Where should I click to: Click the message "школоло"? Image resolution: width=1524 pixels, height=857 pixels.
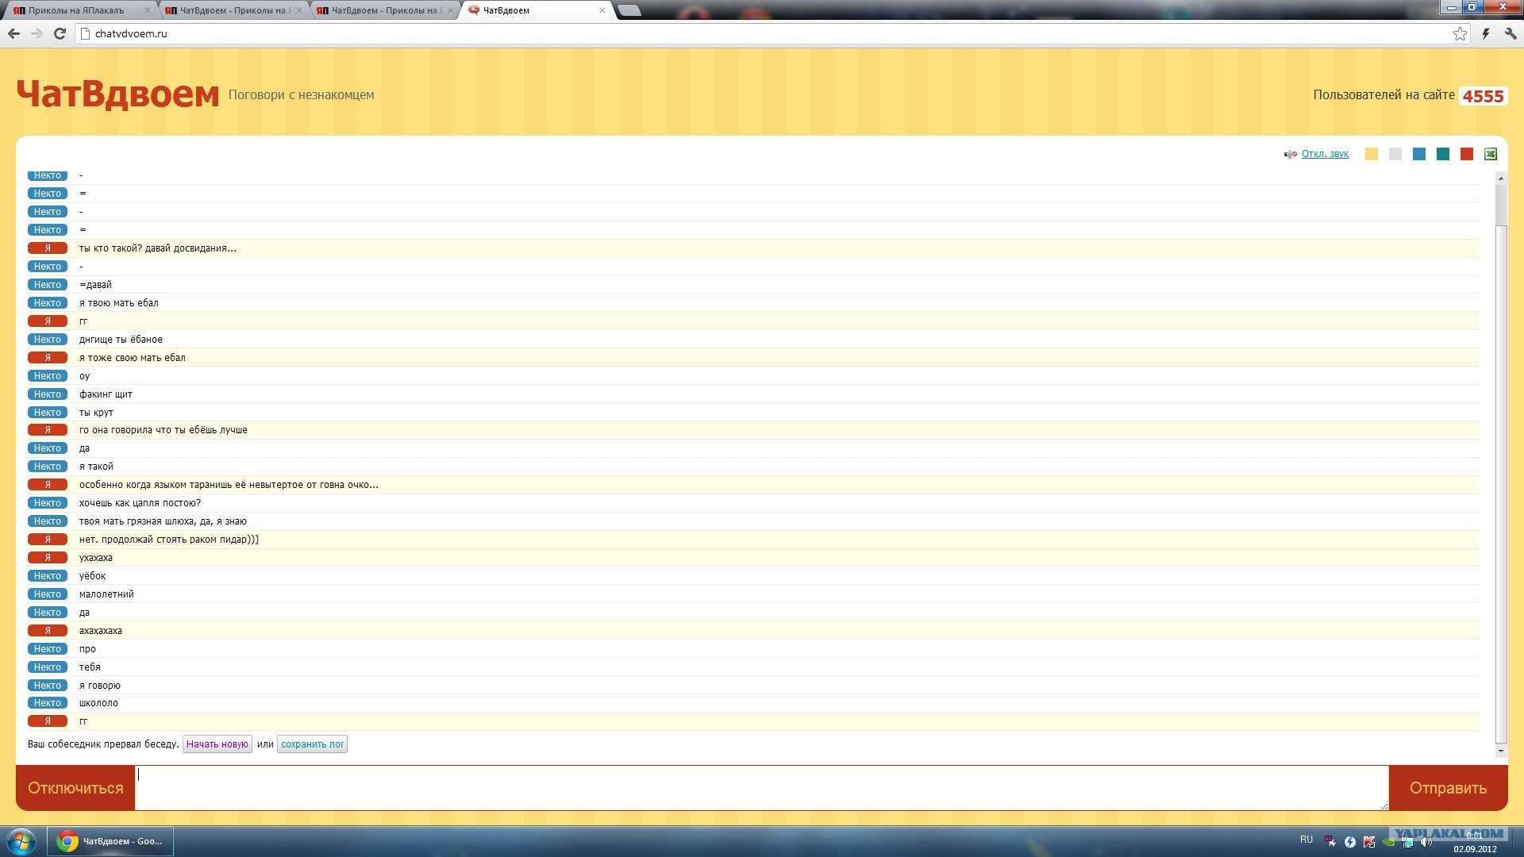coord(98,703)
